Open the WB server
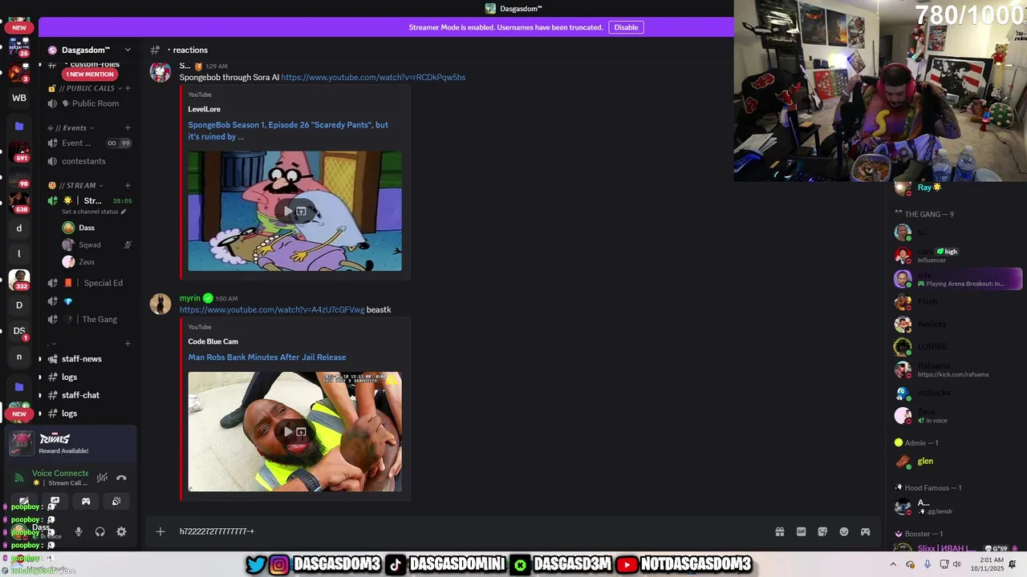Viewport: 1027px width, 577px height. [19, 98]
